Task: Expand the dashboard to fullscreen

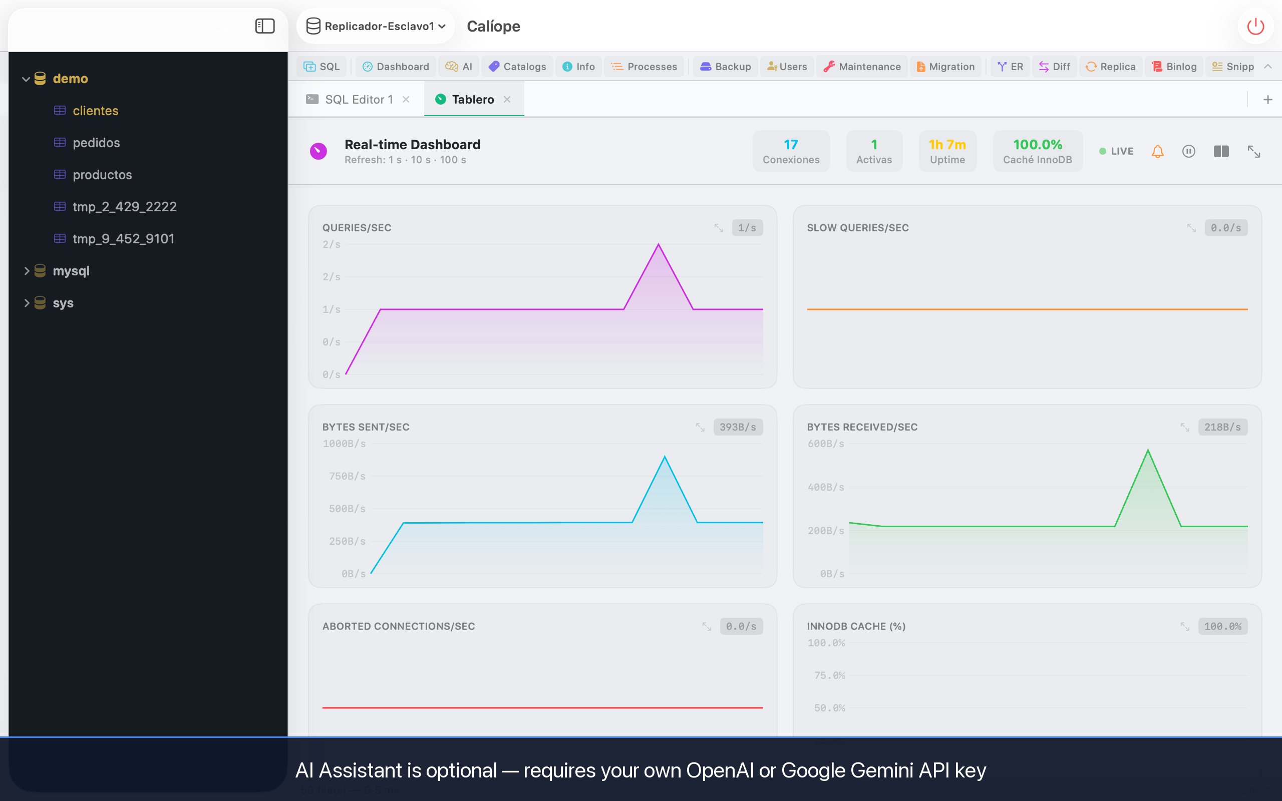Action: coord(1254,152)
